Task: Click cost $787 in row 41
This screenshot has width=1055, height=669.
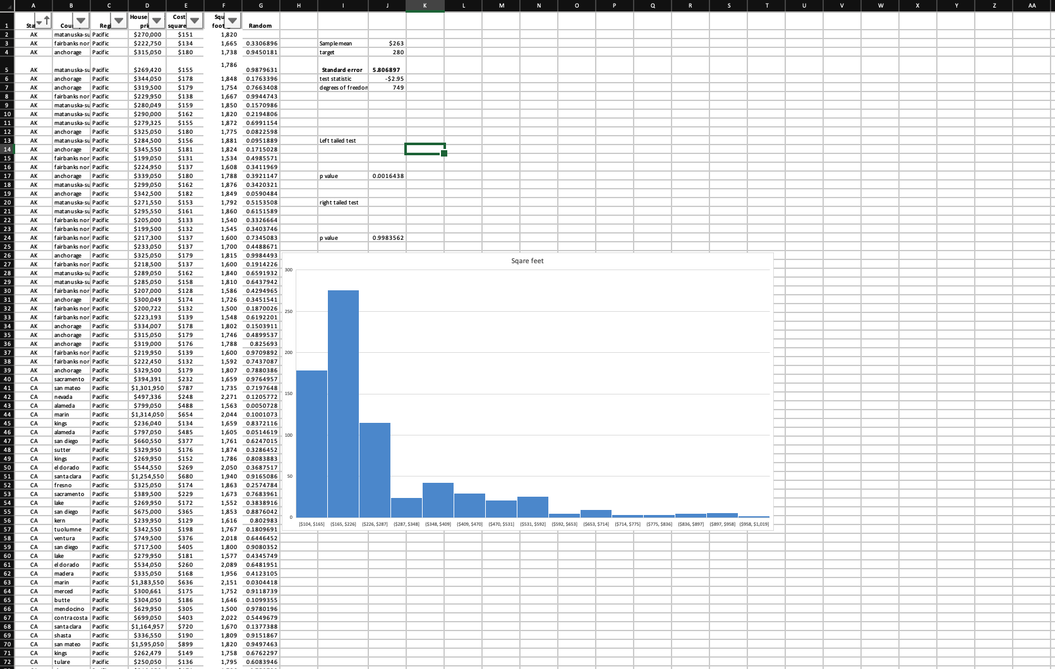Action: [x=185, y=388]
